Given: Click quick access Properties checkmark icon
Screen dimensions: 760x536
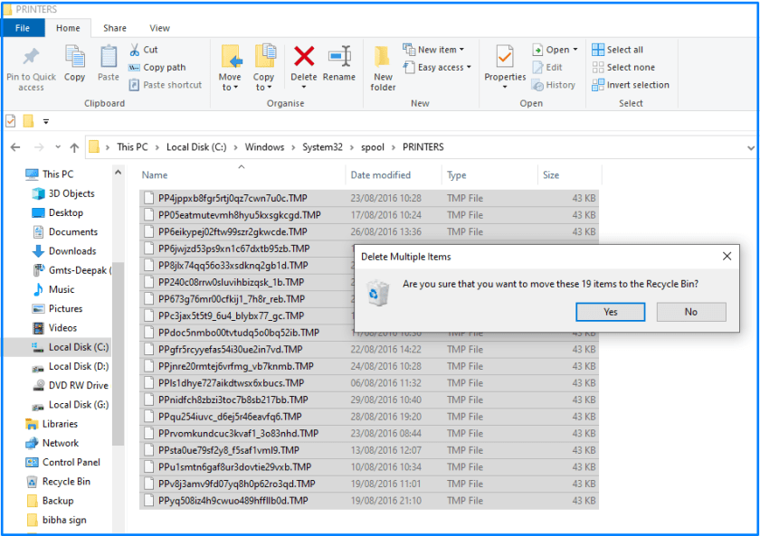Looking at the screenshot, I should [x=11, y=120].
